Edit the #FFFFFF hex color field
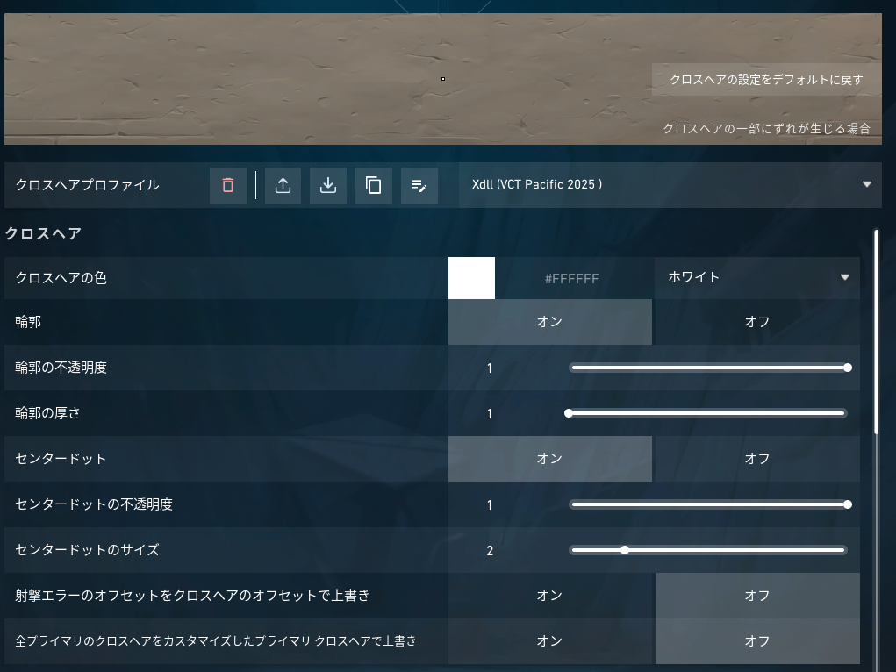This screenshot has width=896, height=672. pos(572,278)
